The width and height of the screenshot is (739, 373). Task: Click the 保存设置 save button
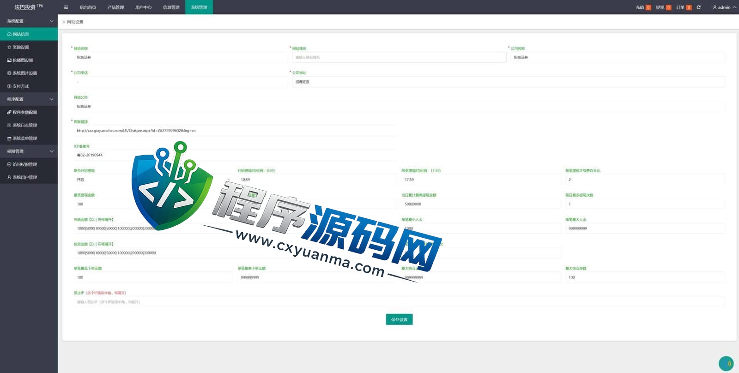pos(399,319)
